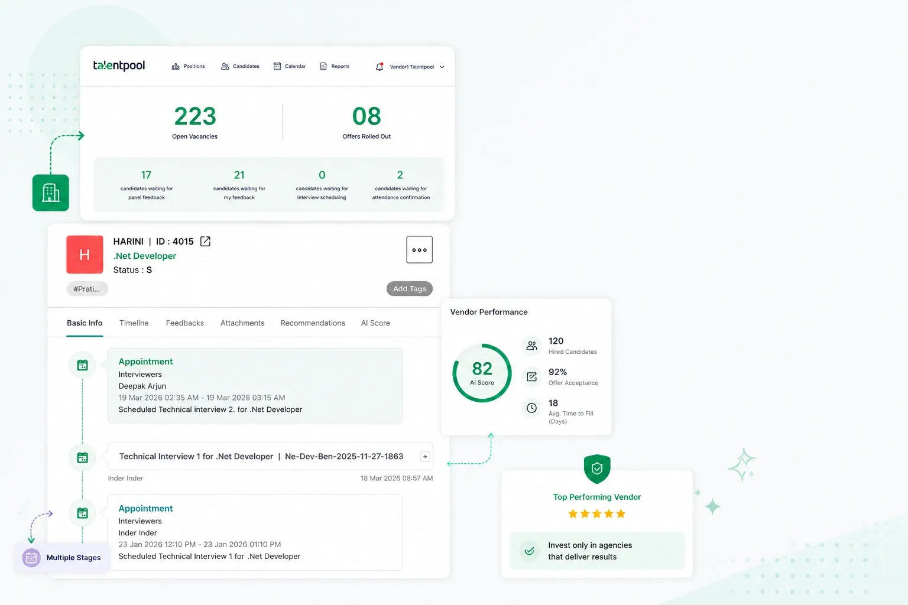Click the Offer Acceptance edit icon
The width and height of the screenshot is (908, 605).
[532, 377]
